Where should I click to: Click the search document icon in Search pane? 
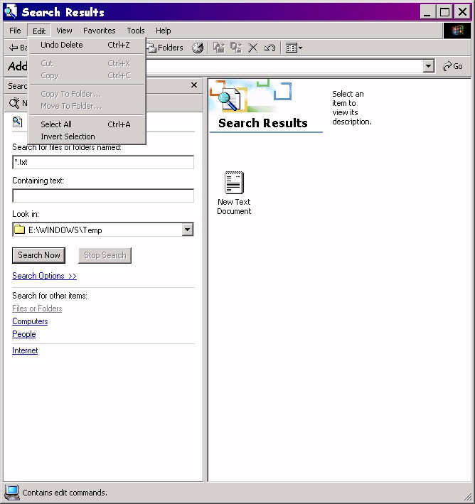pos(17,122)
